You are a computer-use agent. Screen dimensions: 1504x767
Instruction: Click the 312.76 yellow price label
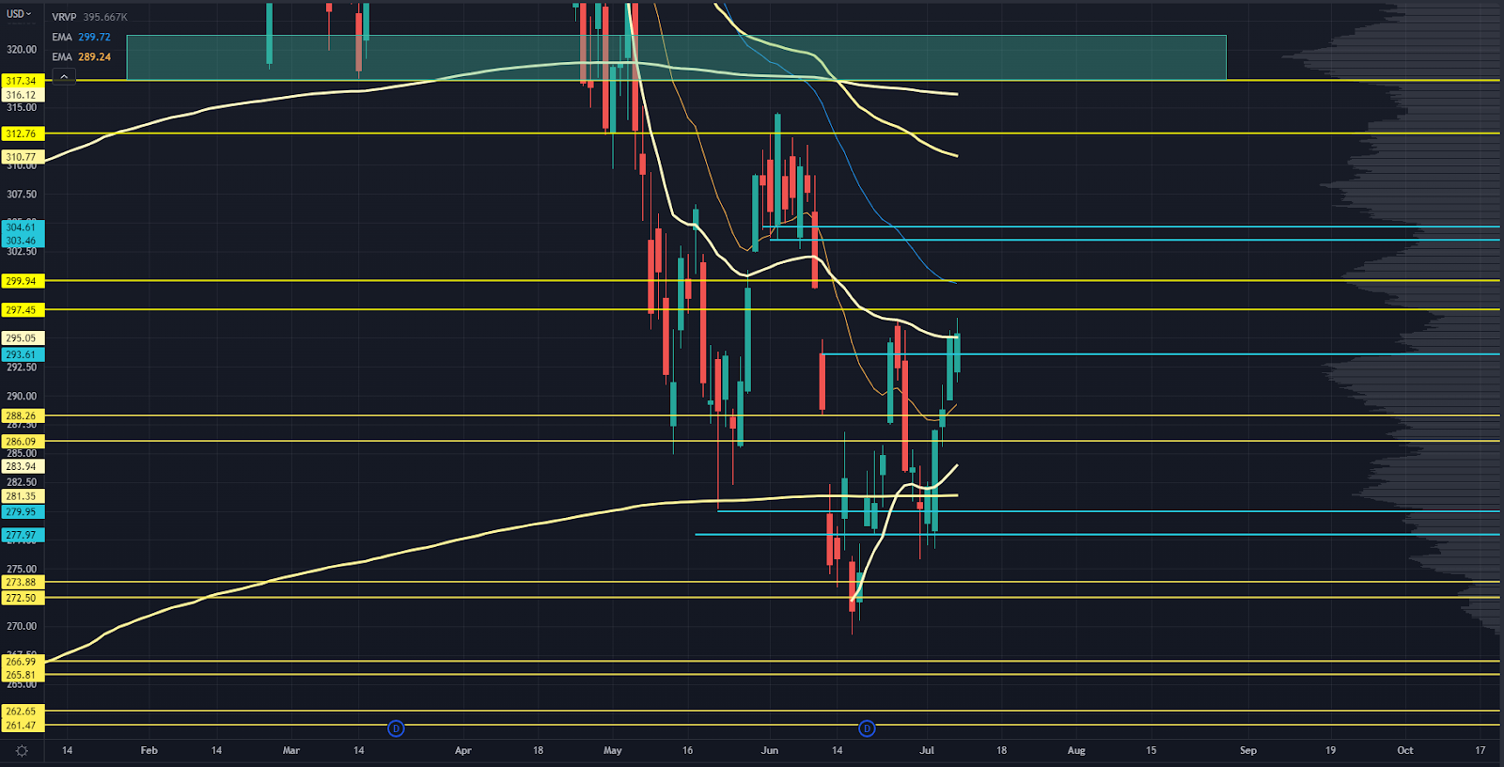click(x=21, y=133)
